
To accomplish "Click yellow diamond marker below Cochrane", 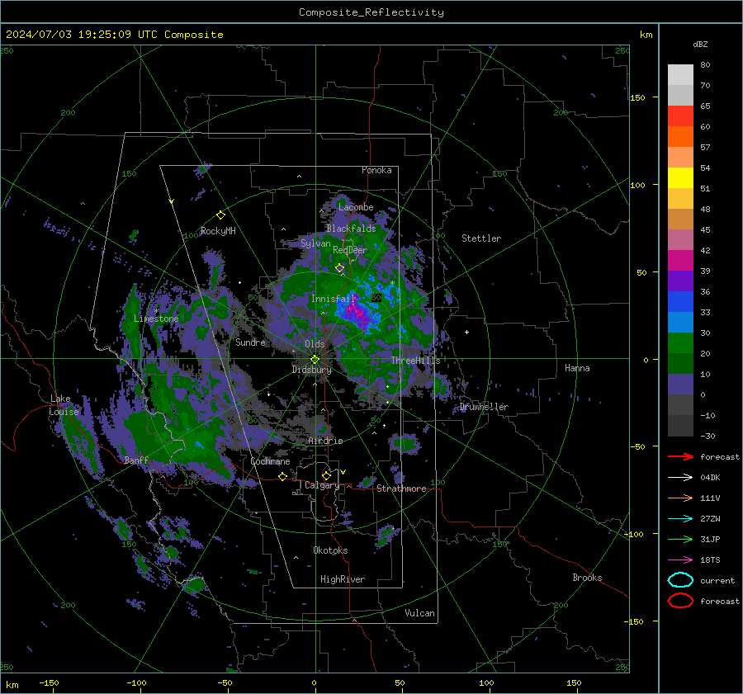I will [x=283, y=476].
